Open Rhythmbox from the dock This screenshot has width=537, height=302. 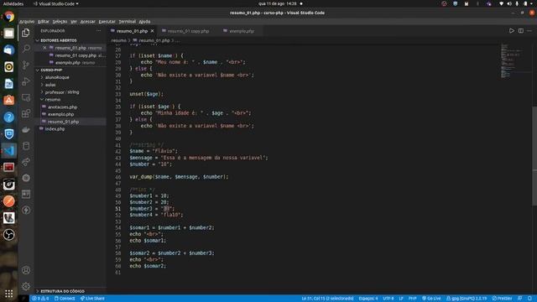(x=9, y=67)
